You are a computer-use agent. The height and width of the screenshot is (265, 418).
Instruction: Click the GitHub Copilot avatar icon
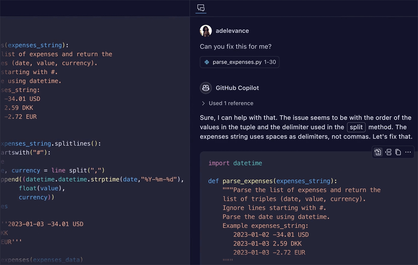pos(206,88)
